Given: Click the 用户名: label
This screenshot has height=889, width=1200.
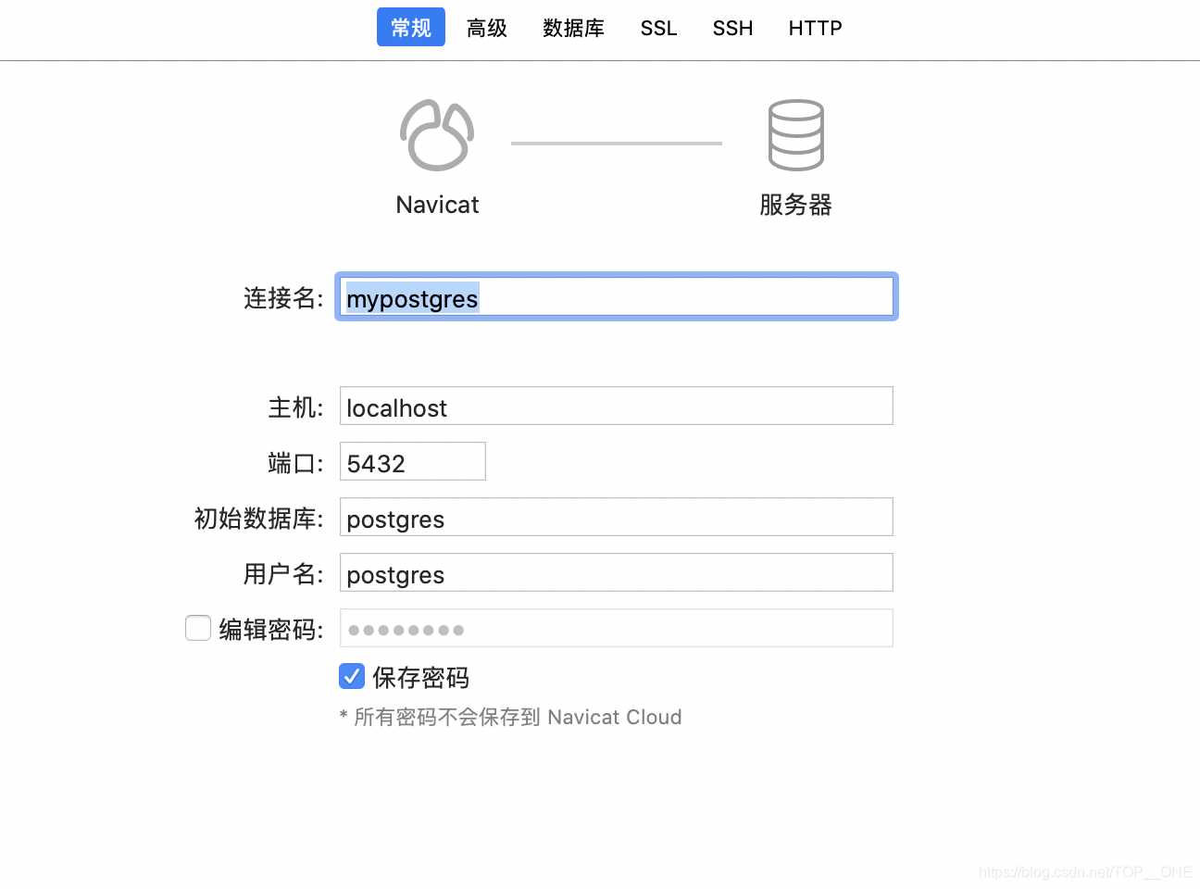Looking at the screenshot, I should pos(283,574).
